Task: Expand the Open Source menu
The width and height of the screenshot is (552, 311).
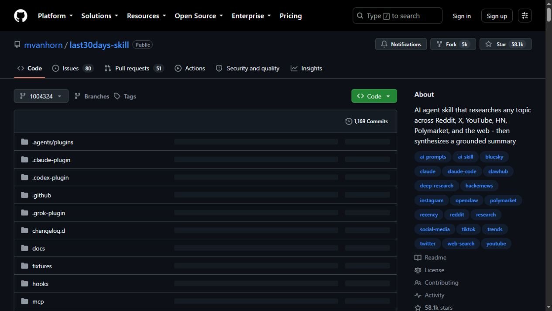Action: coord(199,16)
